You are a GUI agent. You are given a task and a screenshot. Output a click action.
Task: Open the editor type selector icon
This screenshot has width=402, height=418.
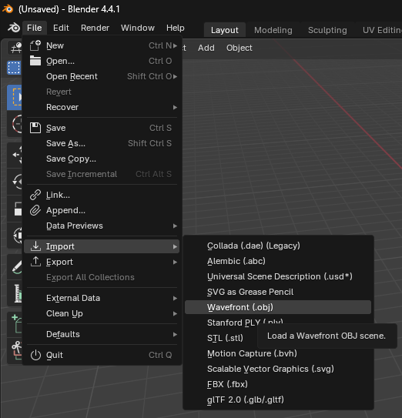15,48
